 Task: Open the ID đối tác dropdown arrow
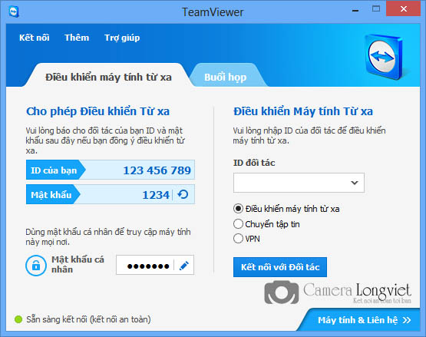(x=355, y=183)
